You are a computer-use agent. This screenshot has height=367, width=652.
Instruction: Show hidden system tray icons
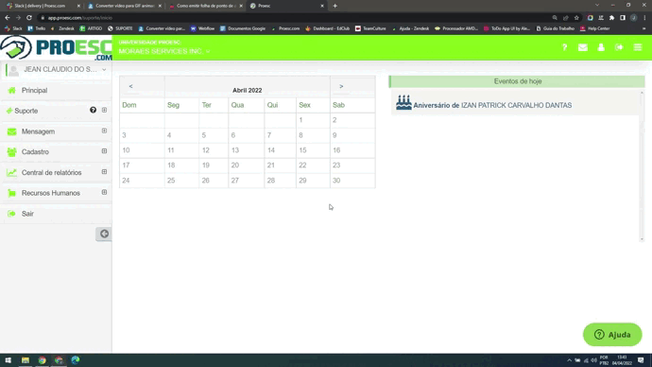click(569, 360)
